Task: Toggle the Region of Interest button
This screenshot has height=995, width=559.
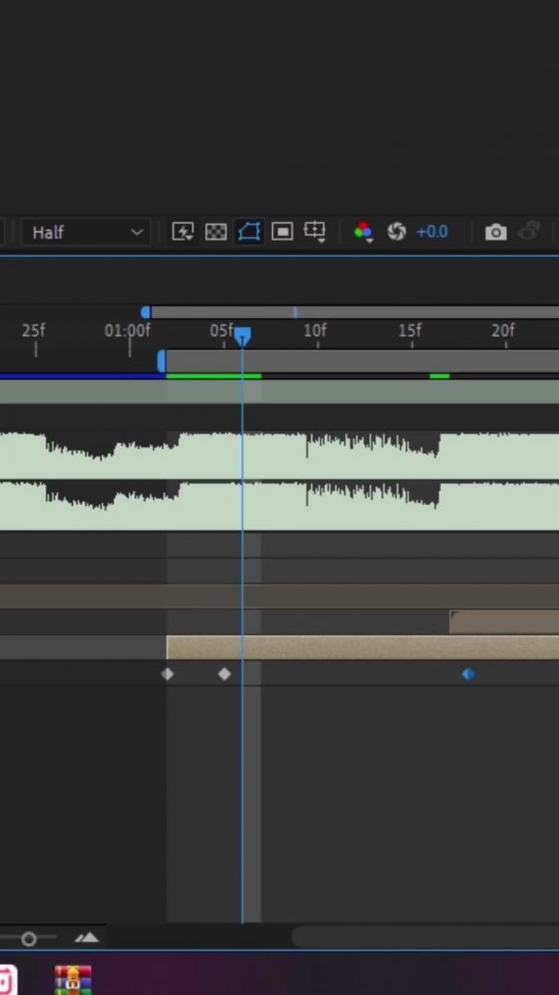Action: pos(282,232)
